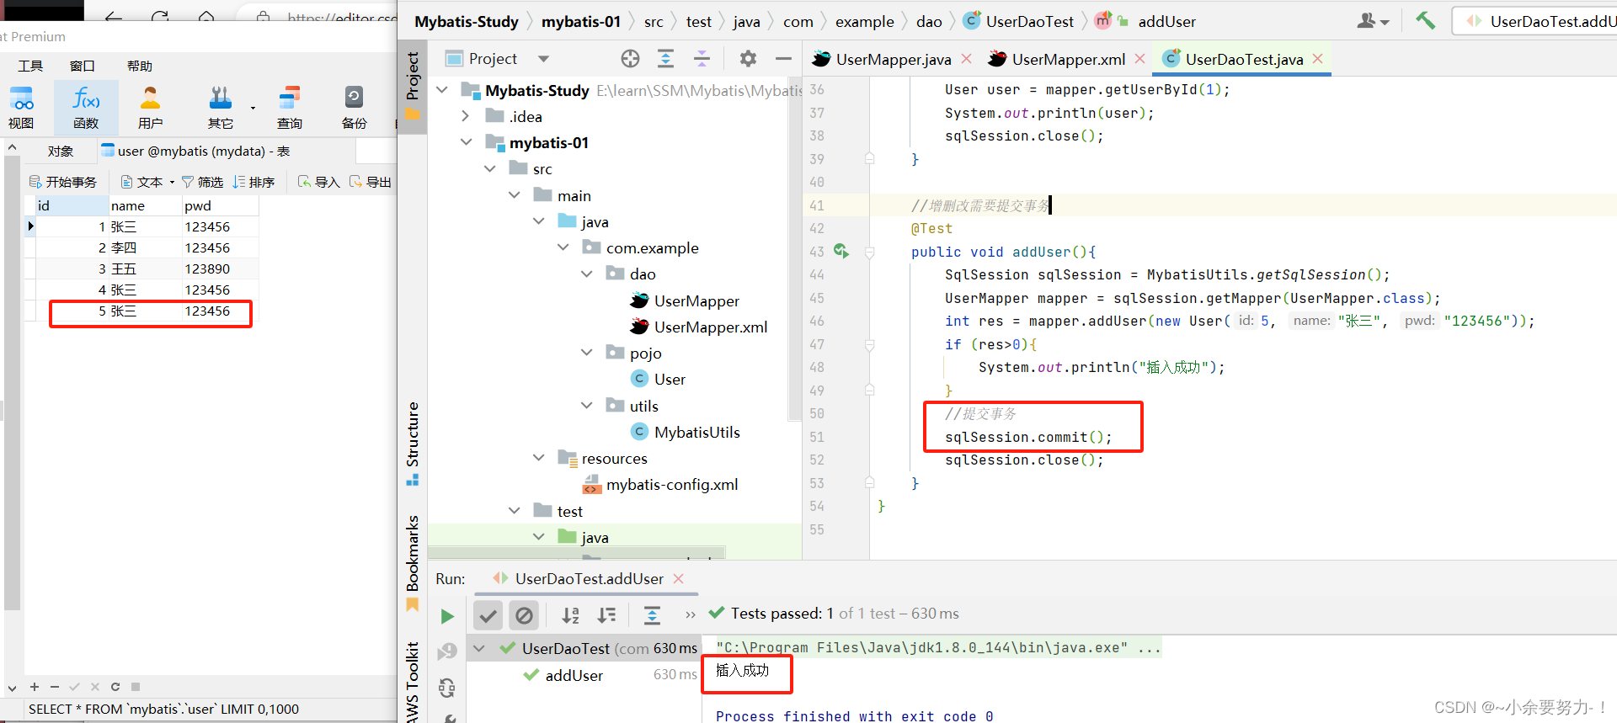Click the user account icon in IDE toolbar

1372,21
